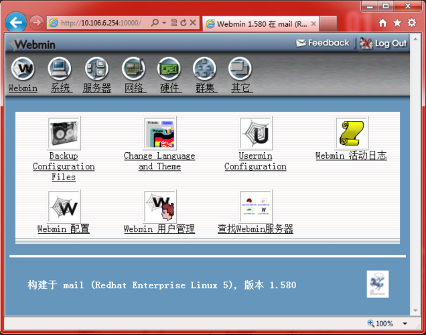
Task: Click the Webmin 配置 icon
Action: [64, 206]
